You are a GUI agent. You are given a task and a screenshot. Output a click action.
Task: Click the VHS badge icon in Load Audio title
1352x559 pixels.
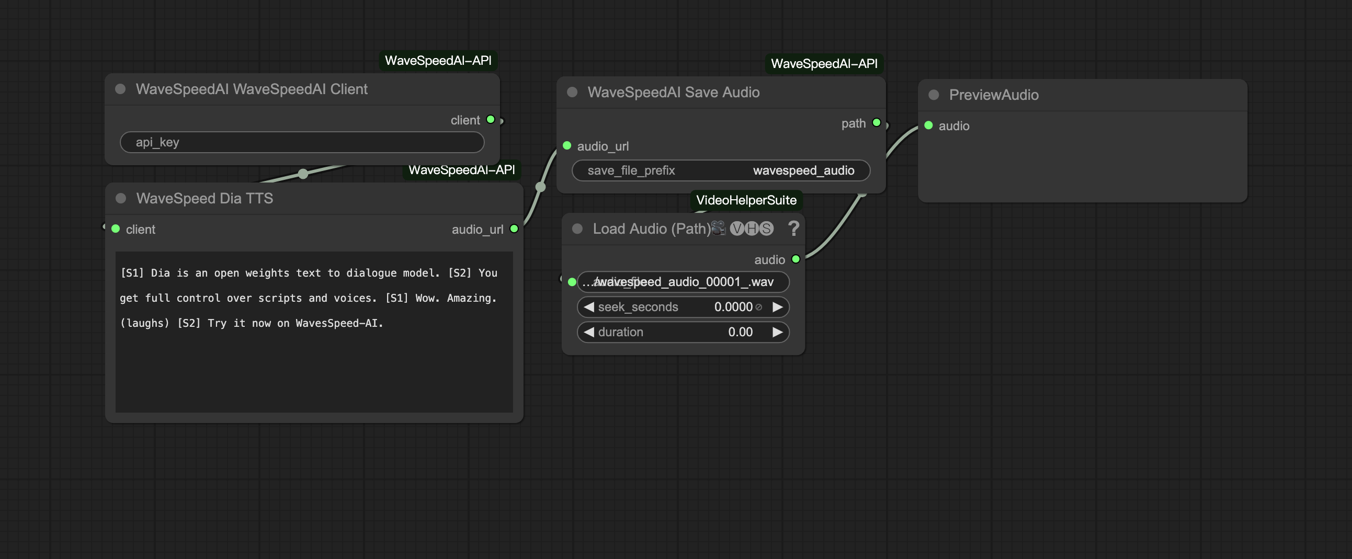[x=752, y=229]
